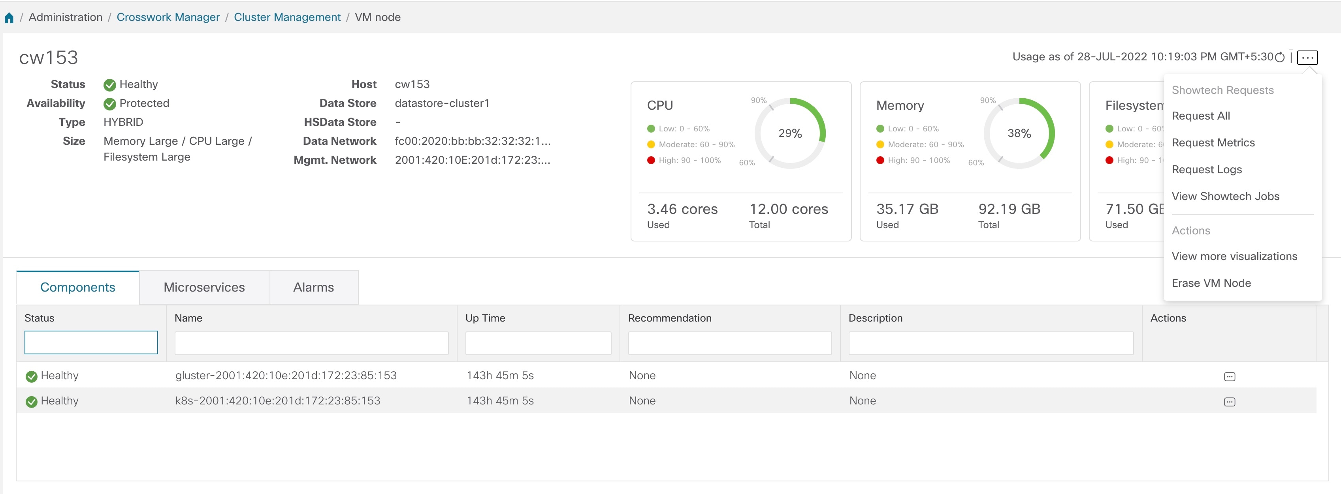Open Crosswork Manager breadcrumb link
Screen dimensions: 1341x494
[168, 17]
